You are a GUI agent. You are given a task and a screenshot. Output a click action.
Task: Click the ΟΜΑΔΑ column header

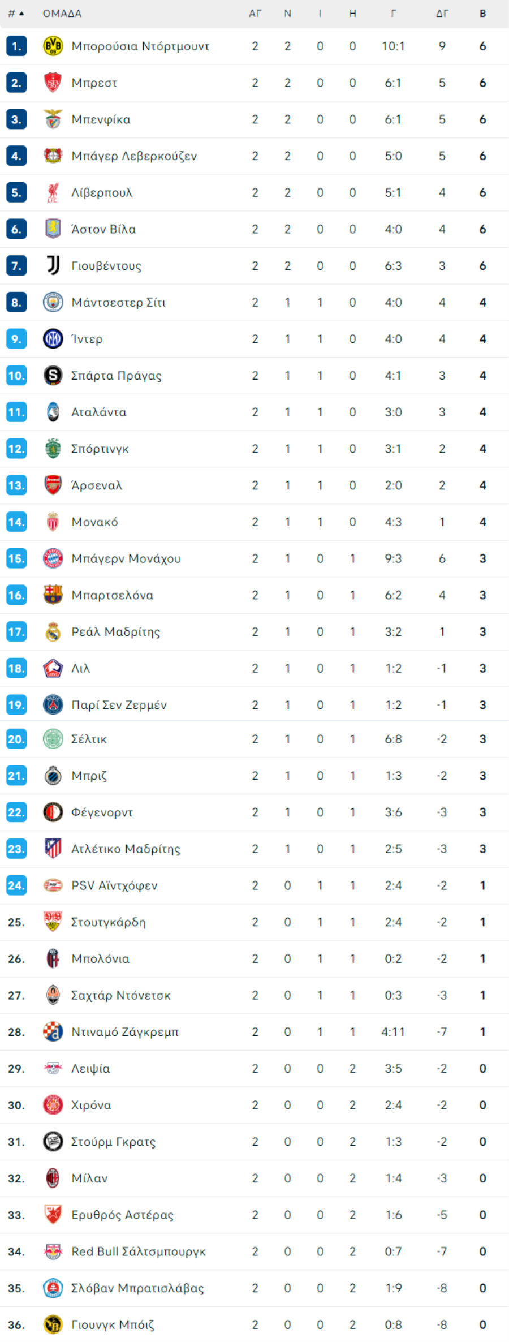[62, 13]
